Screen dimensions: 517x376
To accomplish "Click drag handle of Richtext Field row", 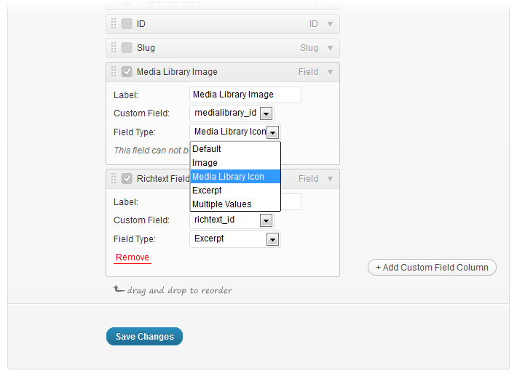I will point(114,178).
